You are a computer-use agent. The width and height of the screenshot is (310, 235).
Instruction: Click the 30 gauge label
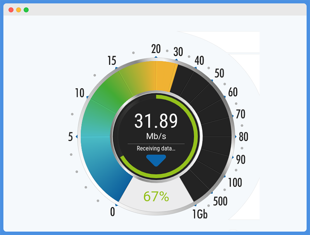point(178,52)
